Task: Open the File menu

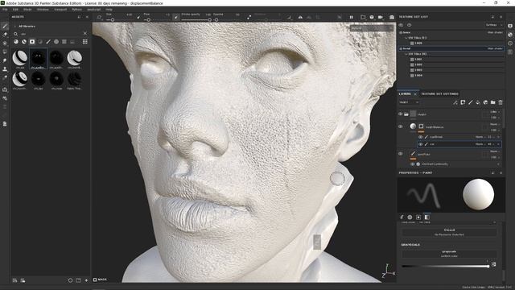Action: (x=5, y=10)
